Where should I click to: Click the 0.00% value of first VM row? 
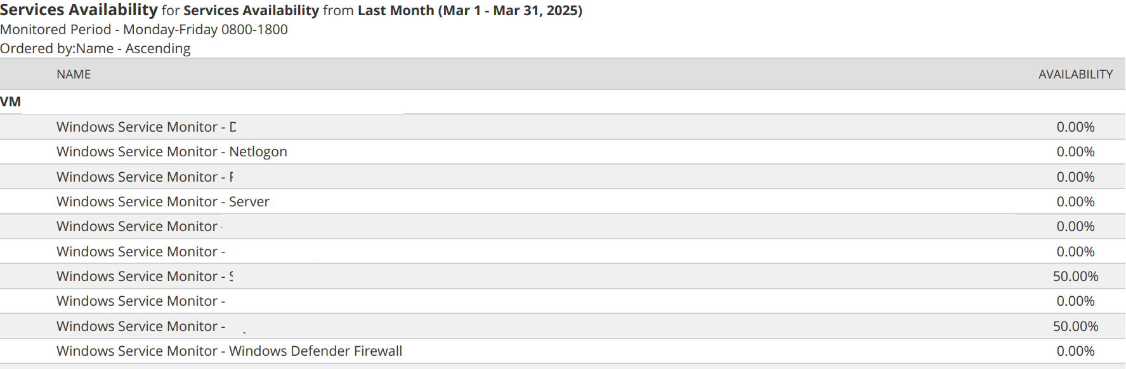click(1075, 127)
